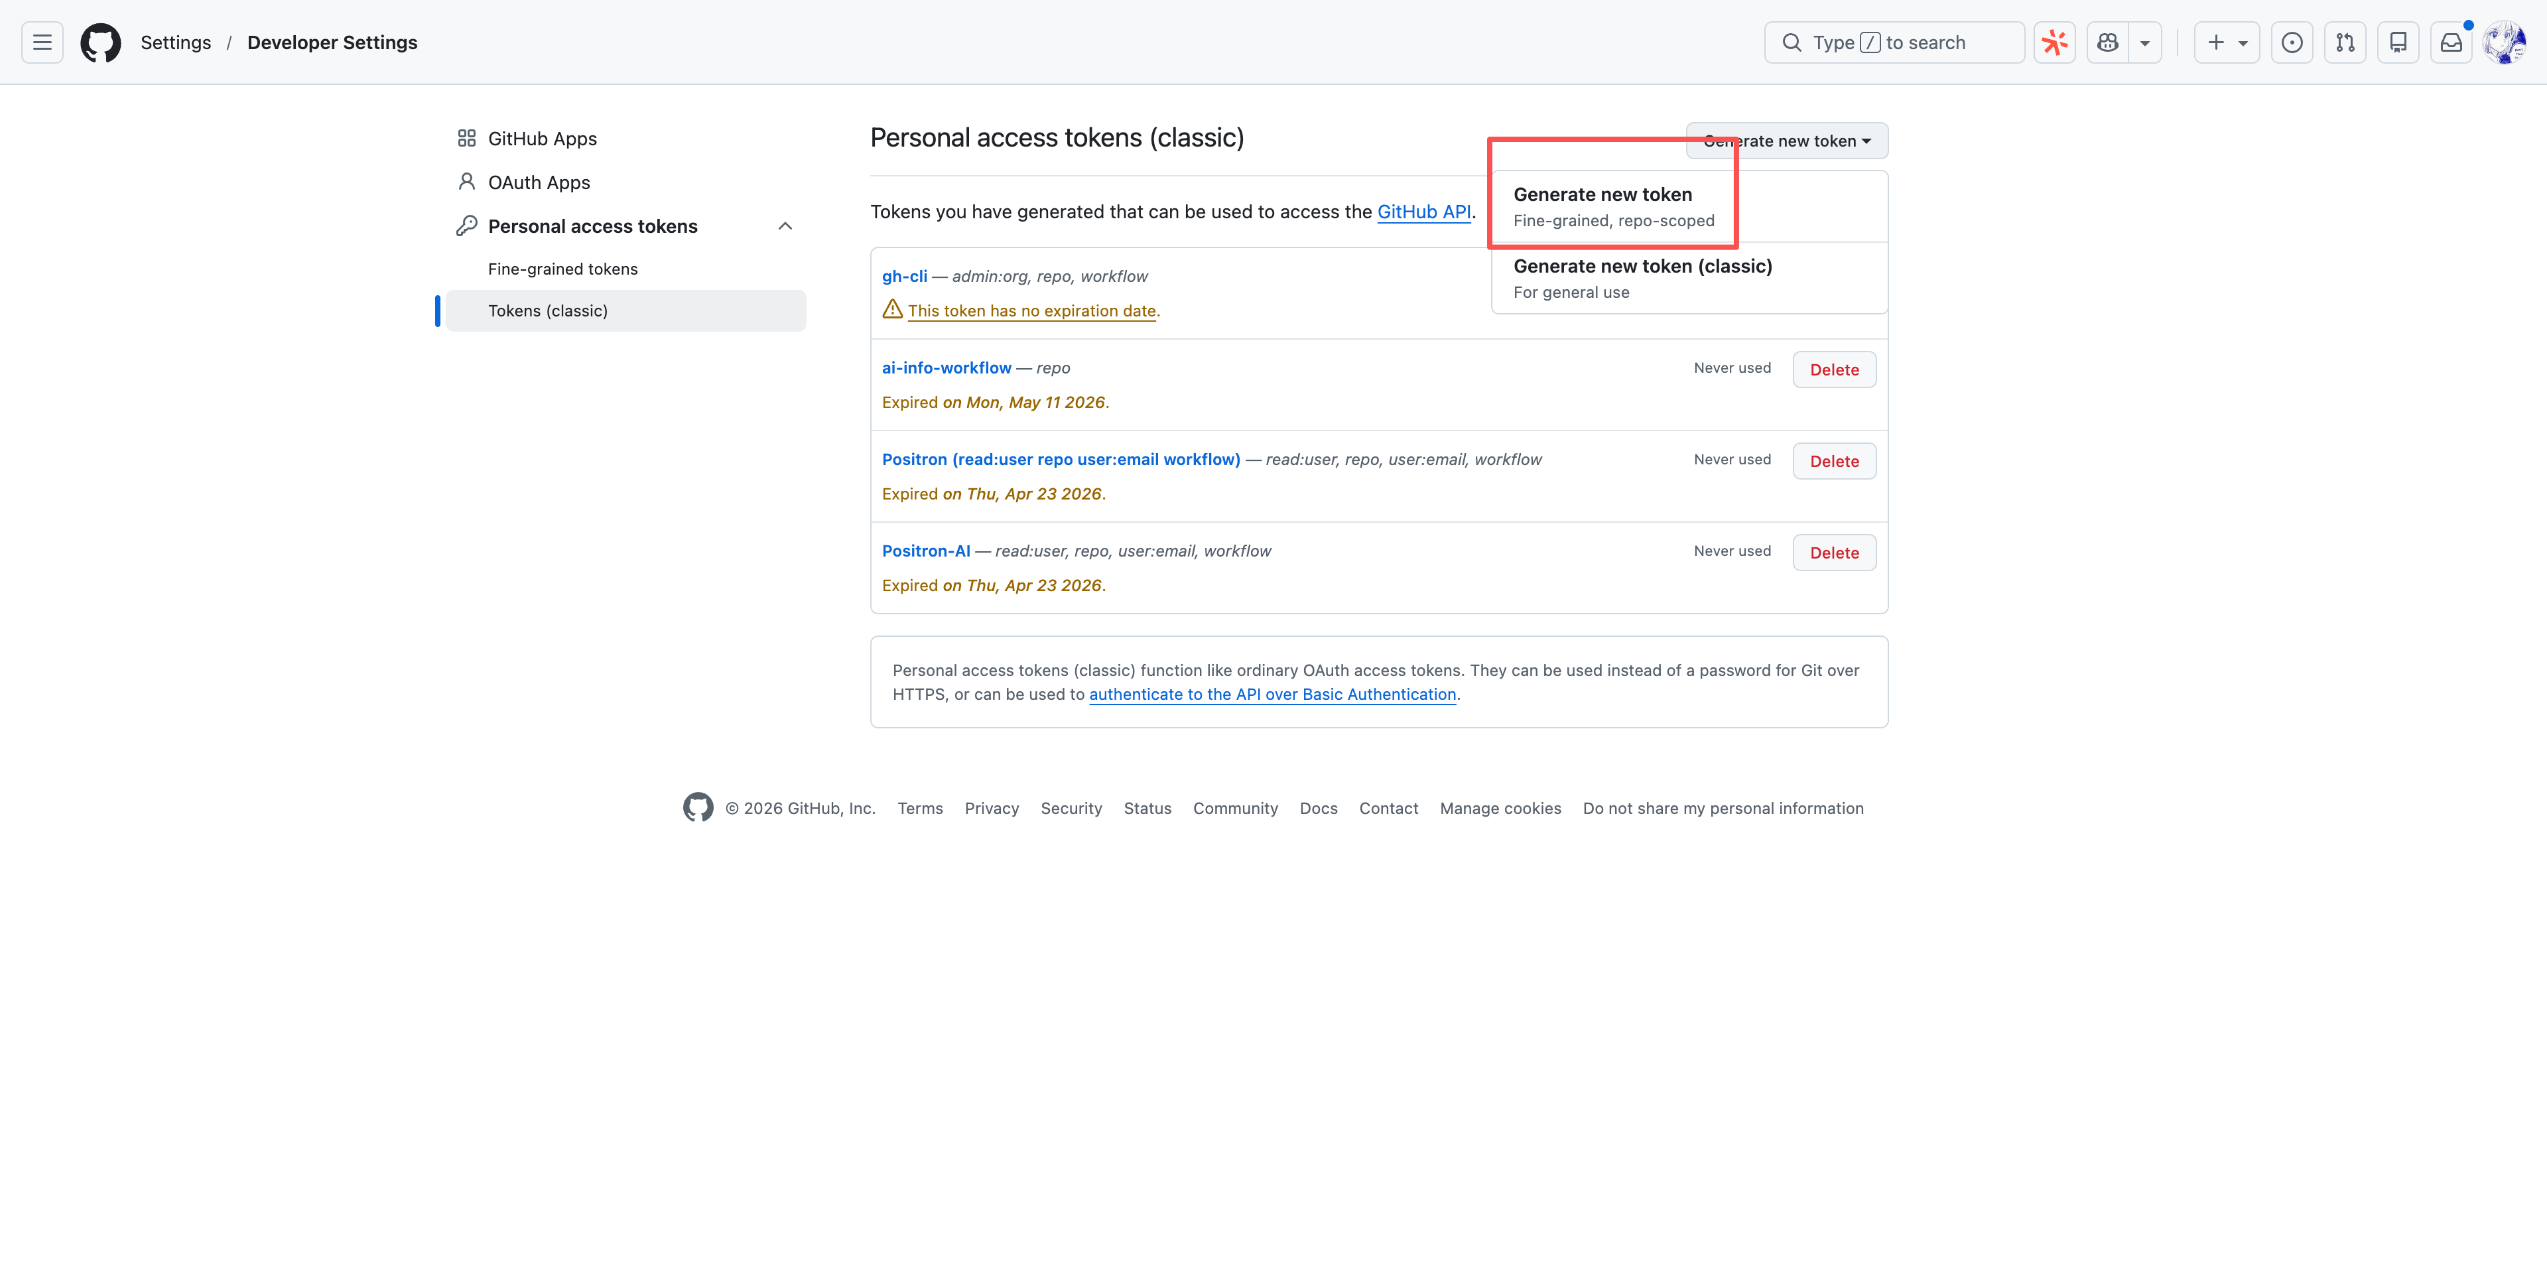This screenshot has height=1271, width=2547.
Task: Delete the ai-info-workflow token
Action: pos(1834,370)
